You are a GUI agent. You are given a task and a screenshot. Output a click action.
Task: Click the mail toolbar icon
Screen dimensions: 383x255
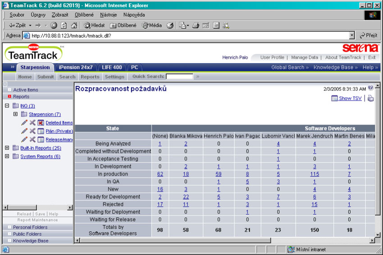coord(183,25)
